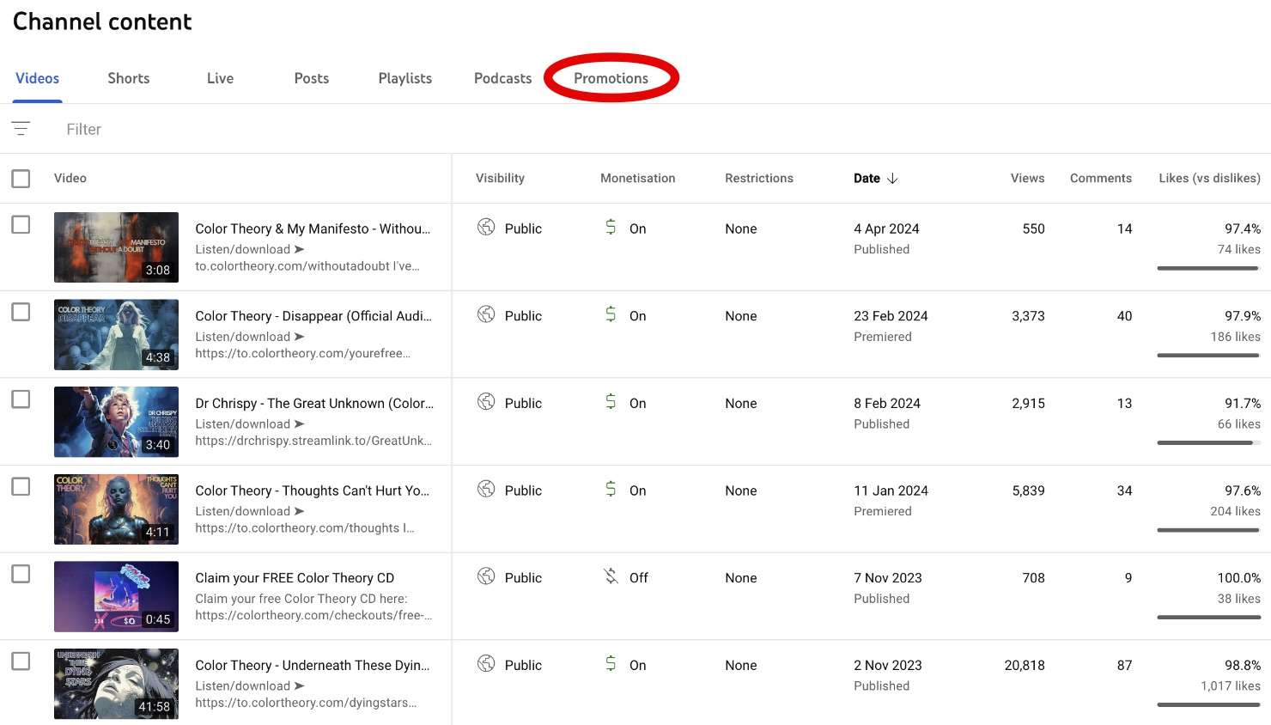Click the monetisation dollar icon for Without a Doubt
The height and width of the screenshot is (725, 1271).
(x=611, y=227)
